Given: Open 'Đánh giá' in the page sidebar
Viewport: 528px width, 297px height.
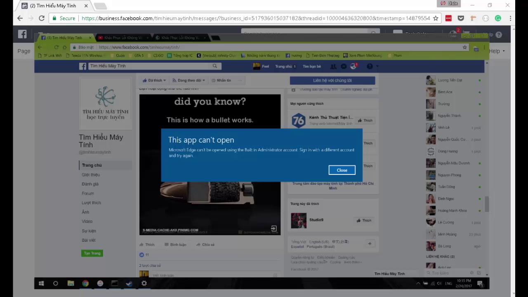Looking at the screenshot, I should [x=90, y=184].
